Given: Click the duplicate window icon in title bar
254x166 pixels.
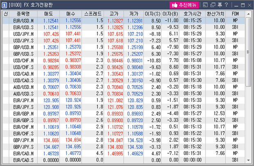Looking at the screenshot, I should 213,5.
